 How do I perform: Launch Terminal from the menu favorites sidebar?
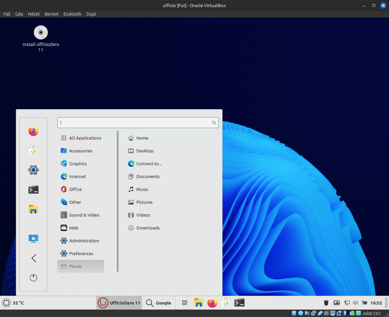pos(33,190)
